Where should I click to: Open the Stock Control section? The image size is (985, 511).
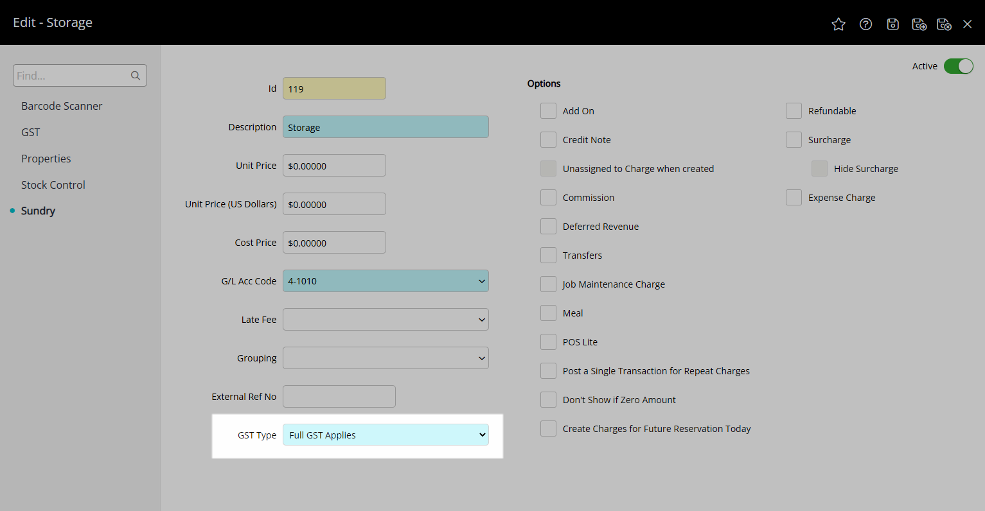point(53,185)
